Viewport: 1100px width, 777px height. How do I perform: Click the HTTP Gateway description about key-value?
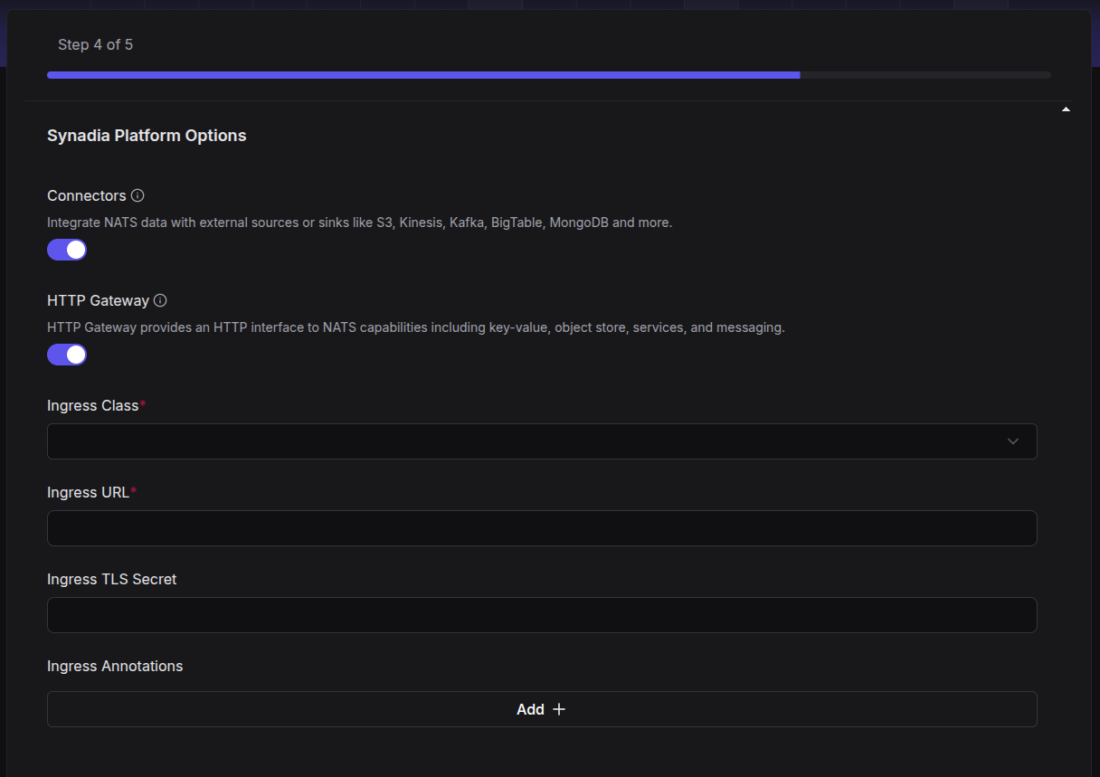pyautogui.click(x=416, y=327)
